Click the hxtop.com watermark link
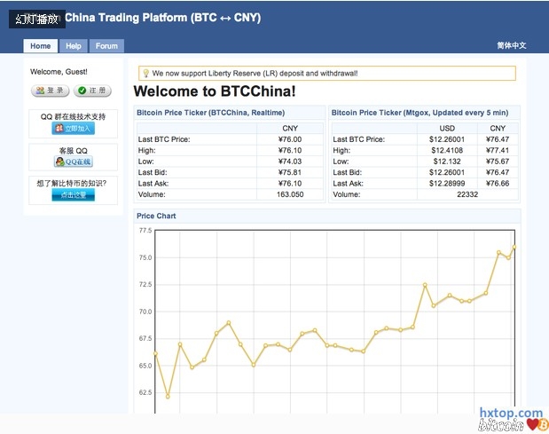The image size is (549, 434). [510, 413]
